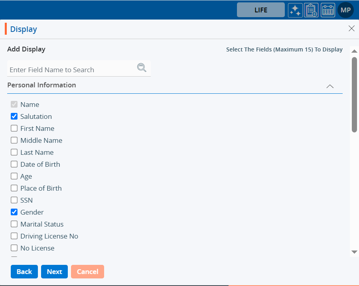The image size is (359, 286).
Task: Click the MP user profile avatar
Action: click(345, 10)
